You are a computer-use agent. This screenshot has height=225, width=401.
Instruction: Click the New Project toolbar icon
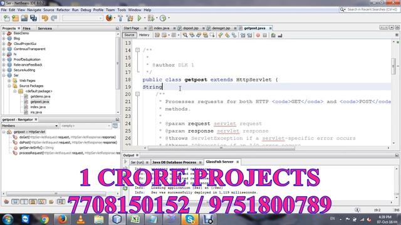click(15, 18)
